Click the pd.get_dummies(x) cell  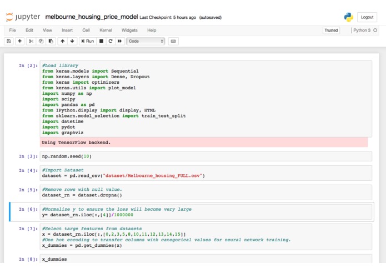[x=206, y=237]
